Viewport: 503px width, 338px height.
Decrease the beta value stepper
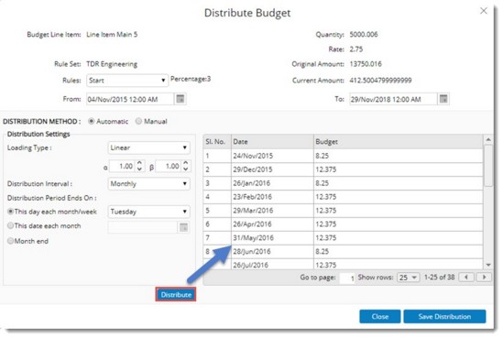[x=186, y=169]
